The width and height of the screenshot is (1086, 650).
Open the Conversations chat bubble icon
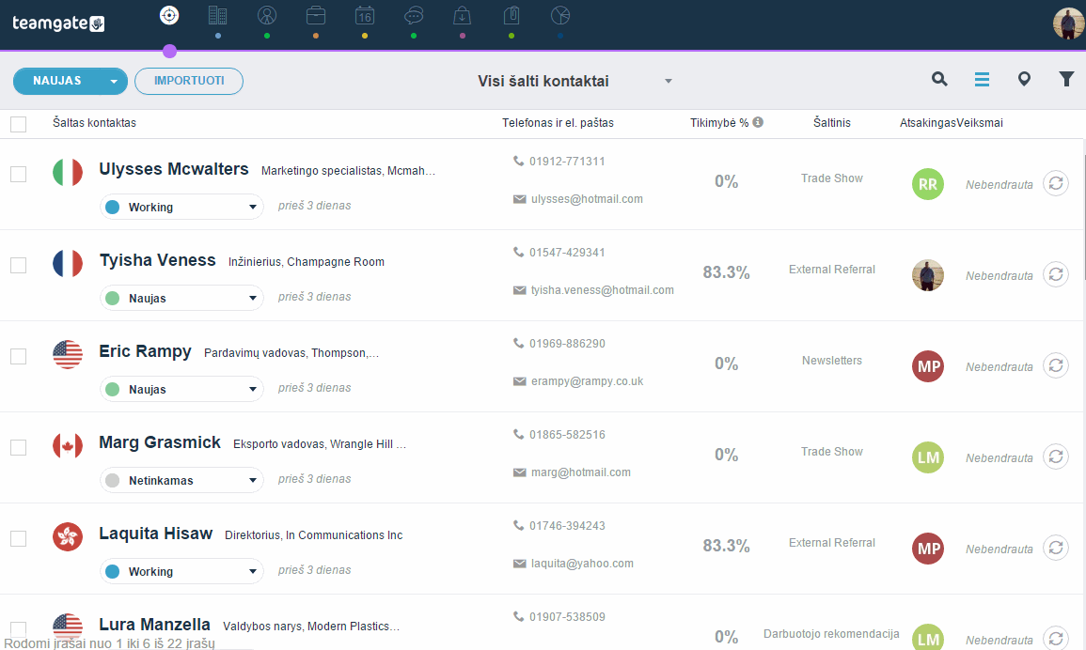pyautogui.click(x=414, y=15)
